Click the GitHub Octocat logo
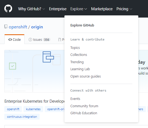Image resolution: width=148 pixels, height=128 pixels. coord(8,9)
